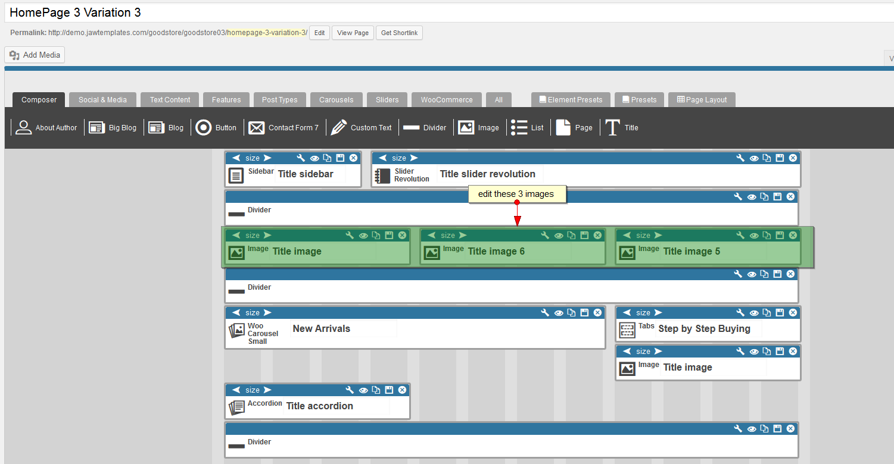Click the Get Shortlink button
The height and width of the screenshot is (464, 894).
click(399, 33)
